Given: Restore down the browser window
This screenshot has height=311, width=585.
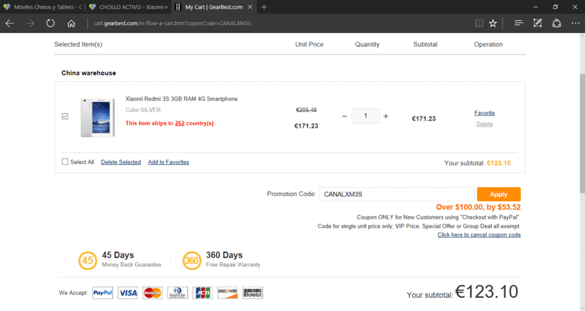Looking at the screenshot, I should (555, 6).
